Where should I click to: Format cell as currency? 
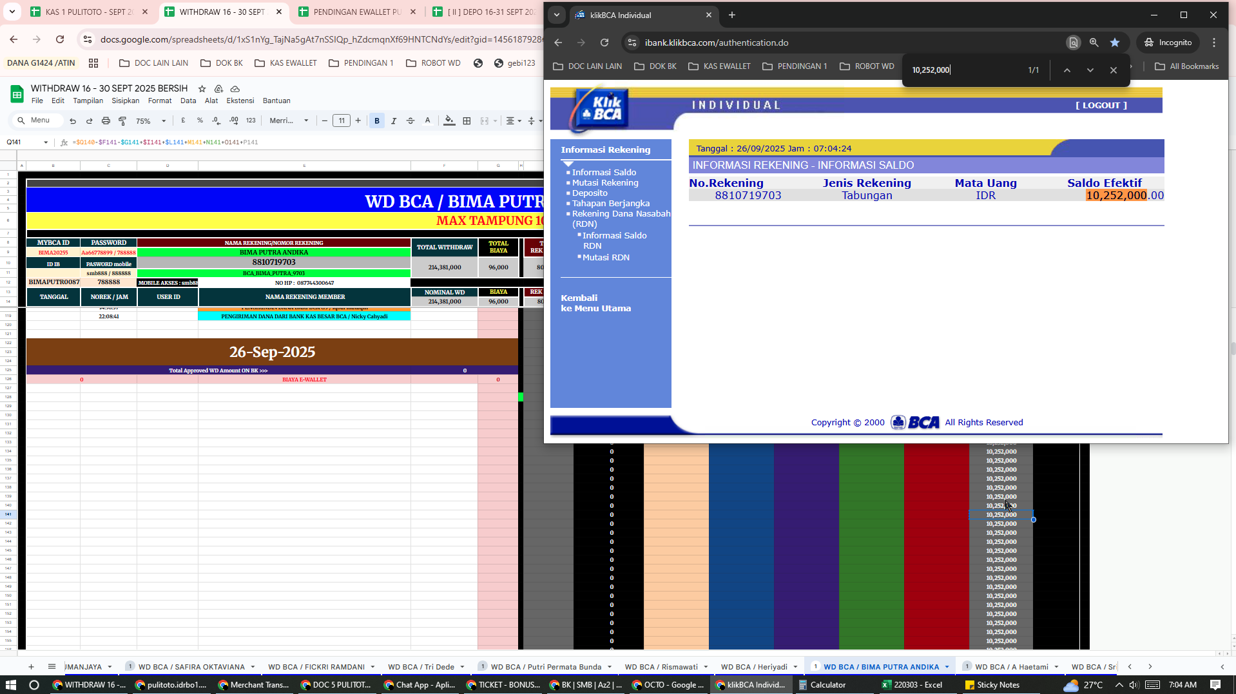pos(184,120)
